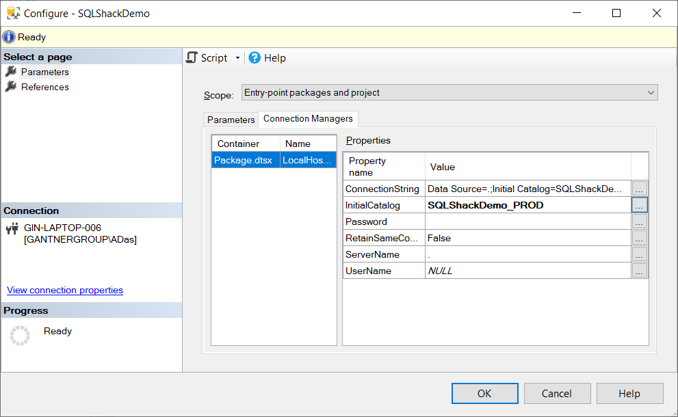Select the Data Source connection string value
Screen dimensions: 678x417
[528, 189]
